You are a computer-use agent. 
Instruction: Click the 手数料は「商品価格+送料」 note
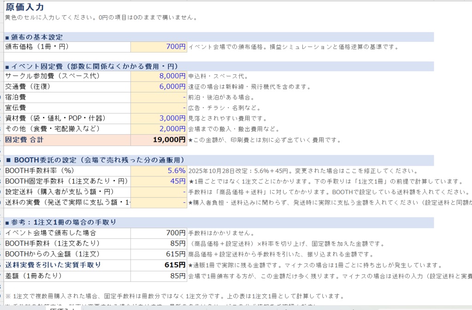coord(329,192)
